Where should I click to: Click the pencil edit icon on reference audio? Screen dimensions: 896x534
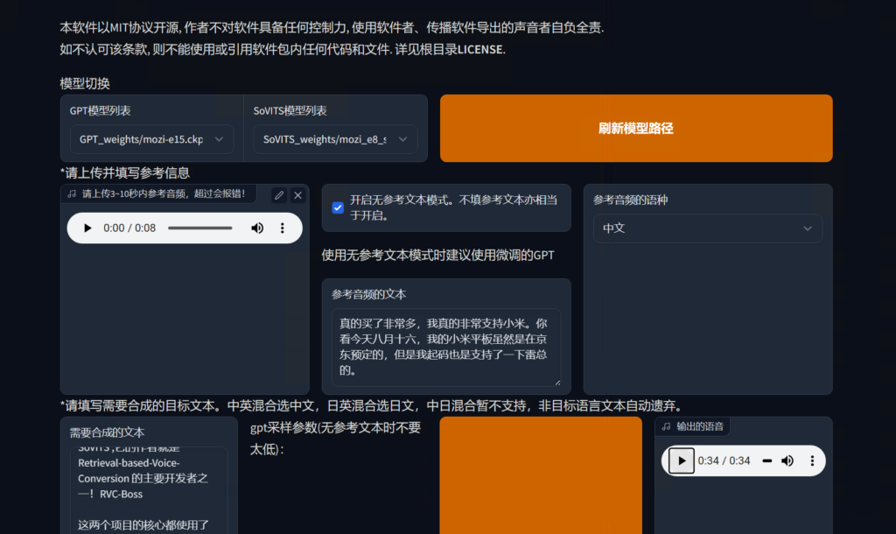coord(279,195)
